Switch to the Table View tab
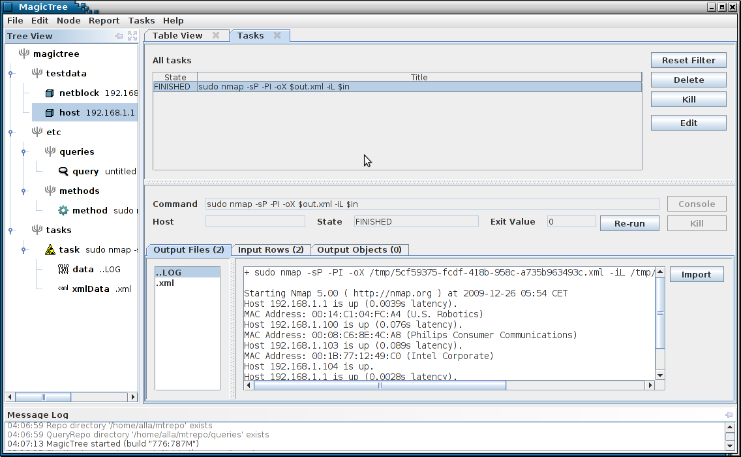This screenshot has width=741, height=457. click(177, 35)
